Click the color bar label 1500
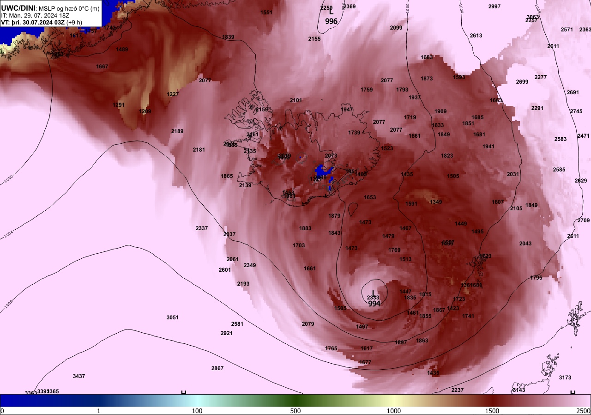This screenshot has width=591, height=415. click(492, 411)
